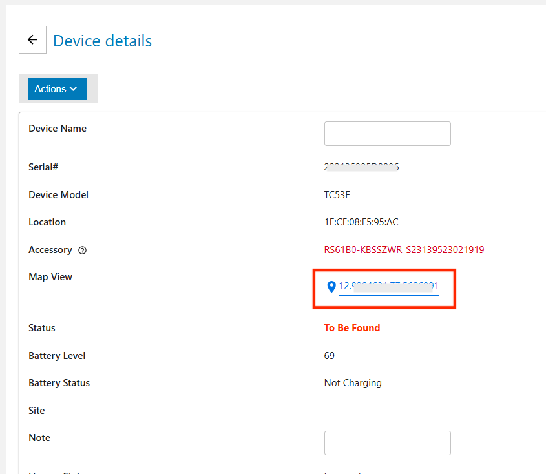Click the blue map pin icon

(331, 287)
